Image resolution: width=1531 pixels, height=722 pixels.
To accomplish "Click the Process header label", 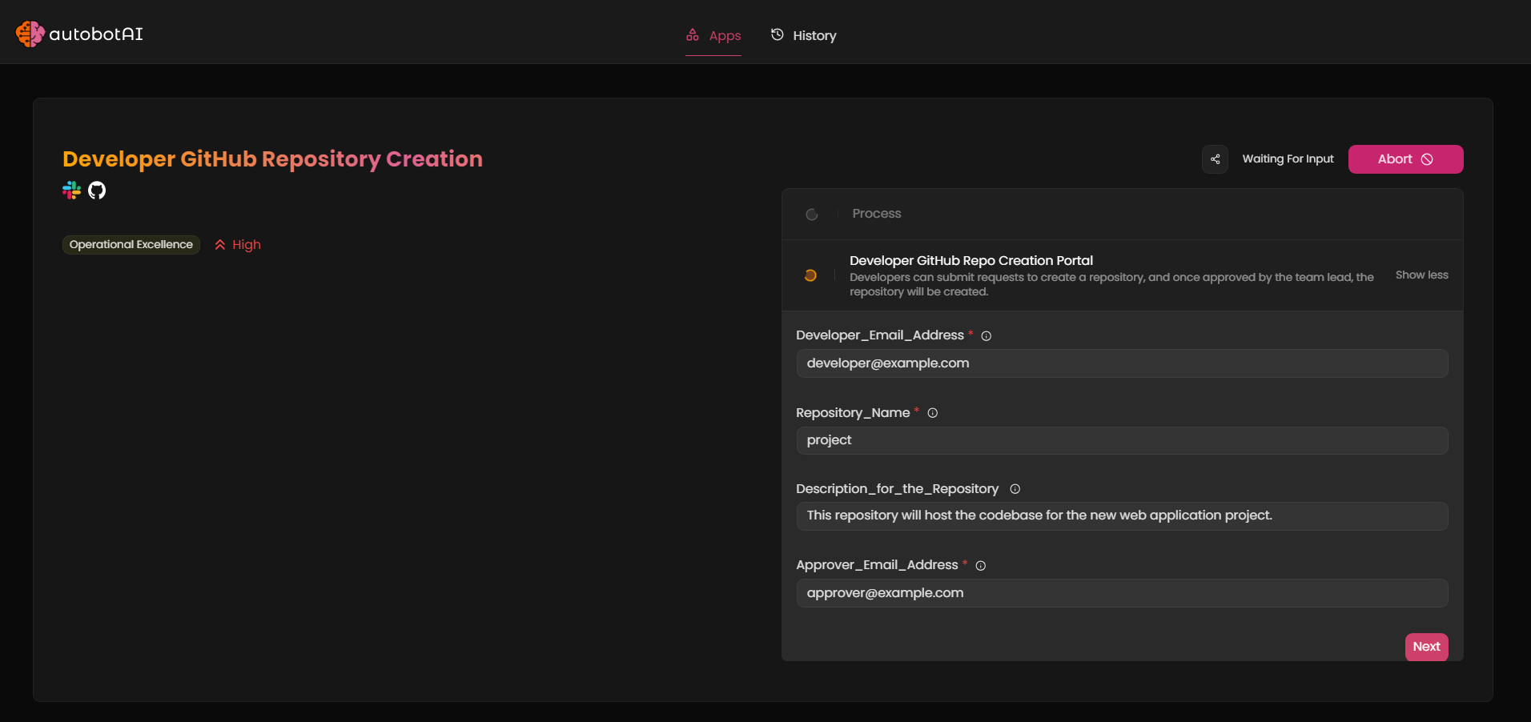I will coord(876,214).
